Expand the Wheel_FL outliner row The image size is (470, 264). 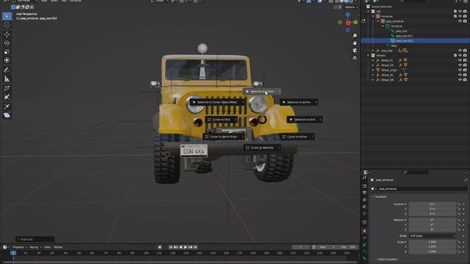(x=373, y=60)
